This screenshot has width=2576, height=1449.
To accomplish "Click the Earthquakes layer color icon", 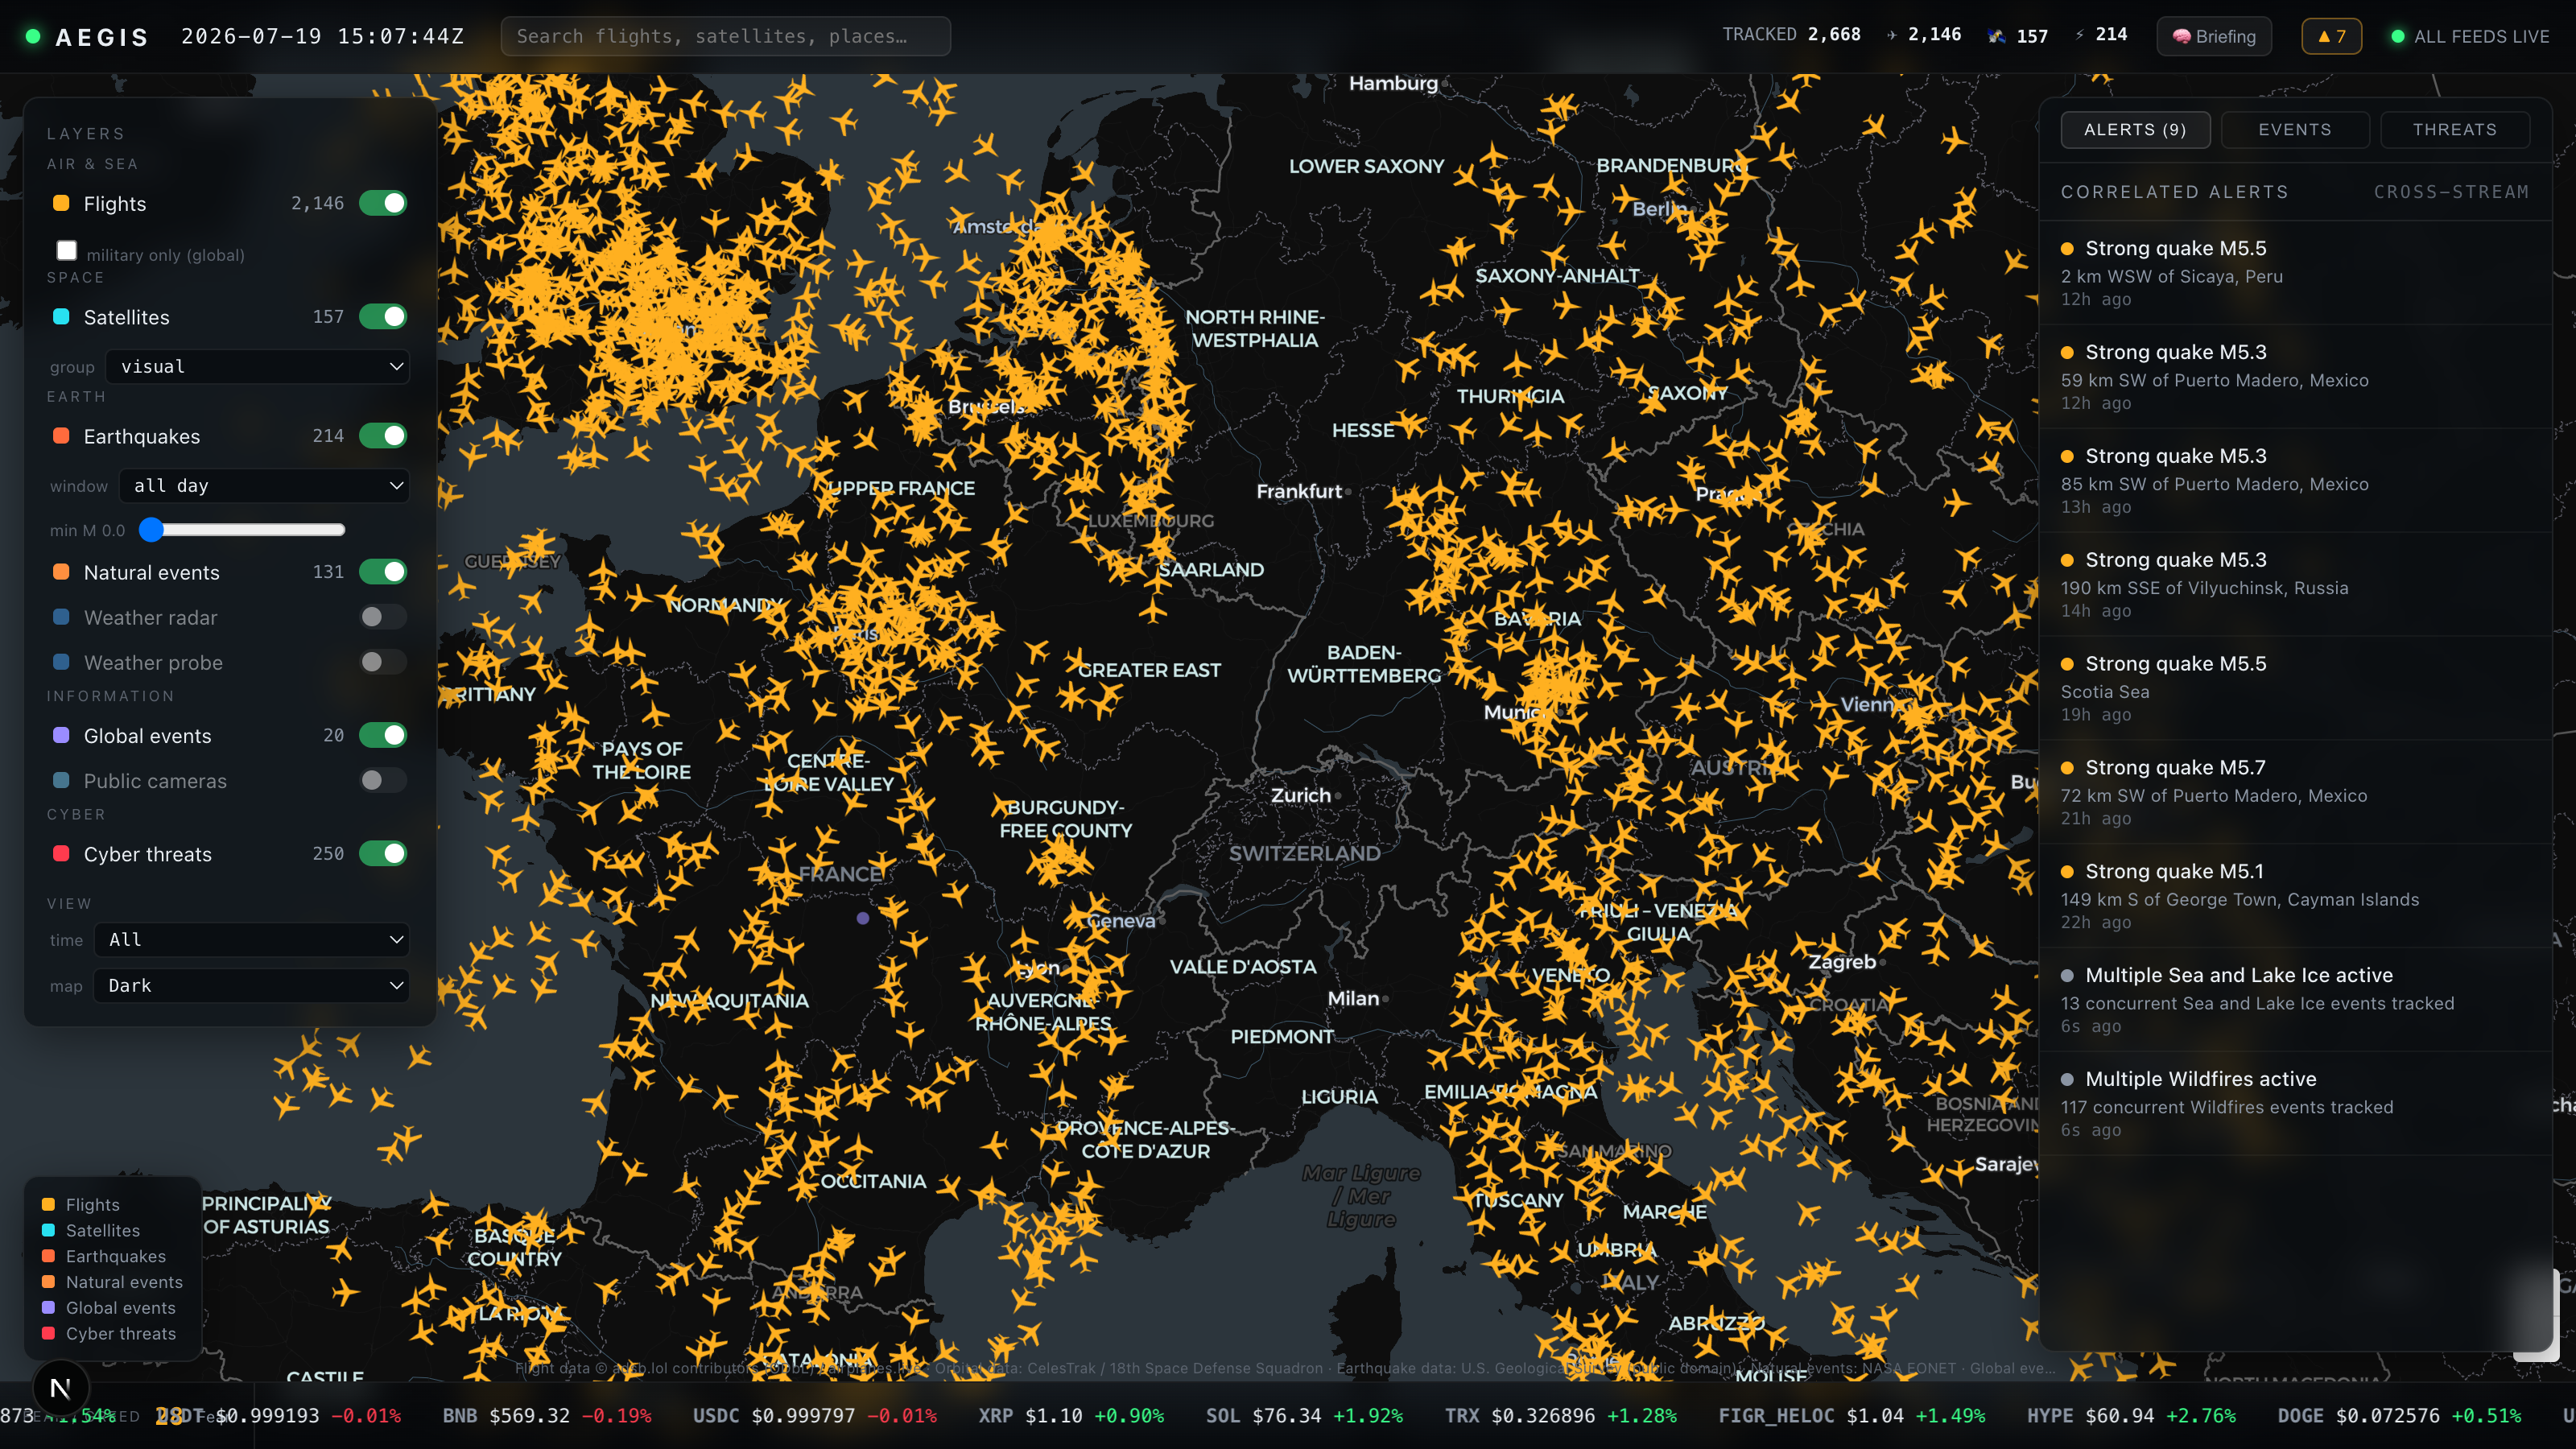I will tap(61, 435).
